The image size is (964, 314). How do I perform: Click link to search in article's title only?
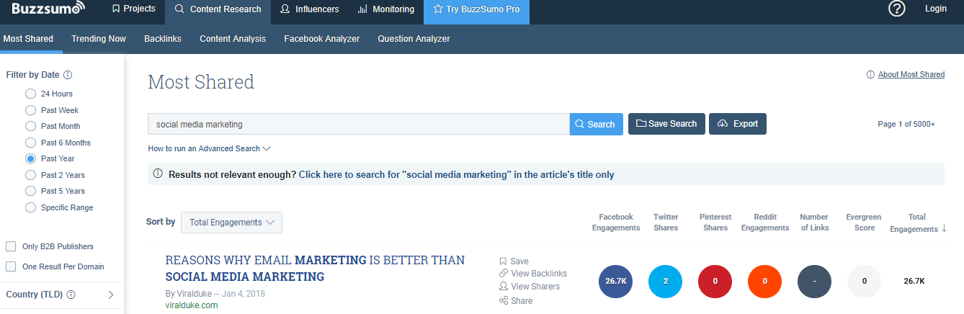[456, 174]
